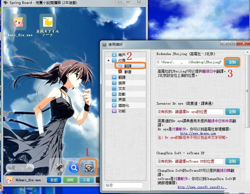This screenshot has width=250, height=194.
Task: Click the Hikari_fix.exe avatar in bottom bar
Action: (10, 180)
